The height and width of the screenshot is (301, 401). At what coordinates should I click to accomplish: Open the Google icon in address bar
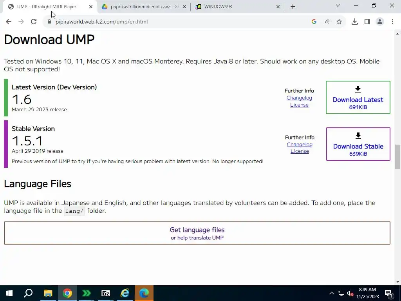click(314, 22)
